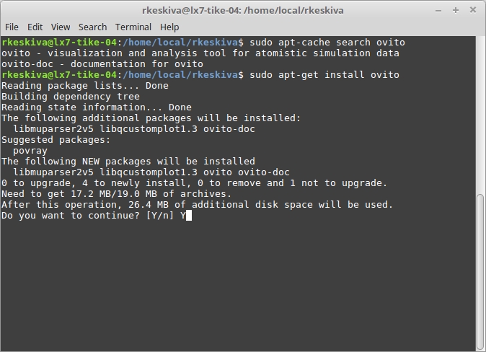Click the blinking cursor after the Y
Viewport: 486px width, 352px height.
(189, 216)
